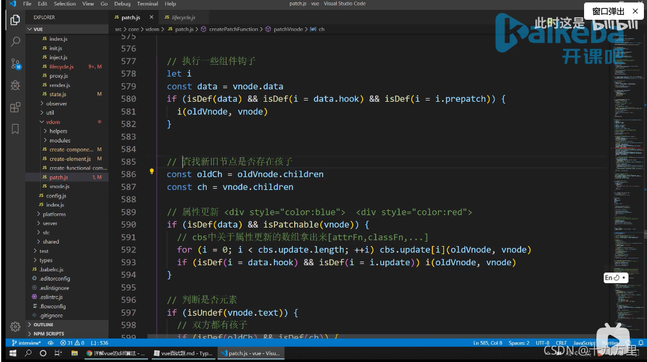Click the interview* git branch indicator
Screen dimensions: 647x362
pyautogui.click(x=26, y=343)
